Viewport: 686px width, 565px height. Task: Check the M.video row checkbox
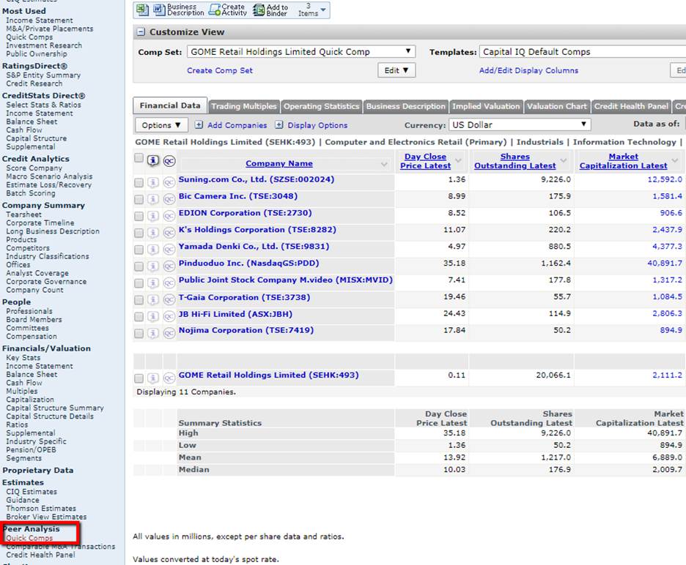click(x=139, y=283)
